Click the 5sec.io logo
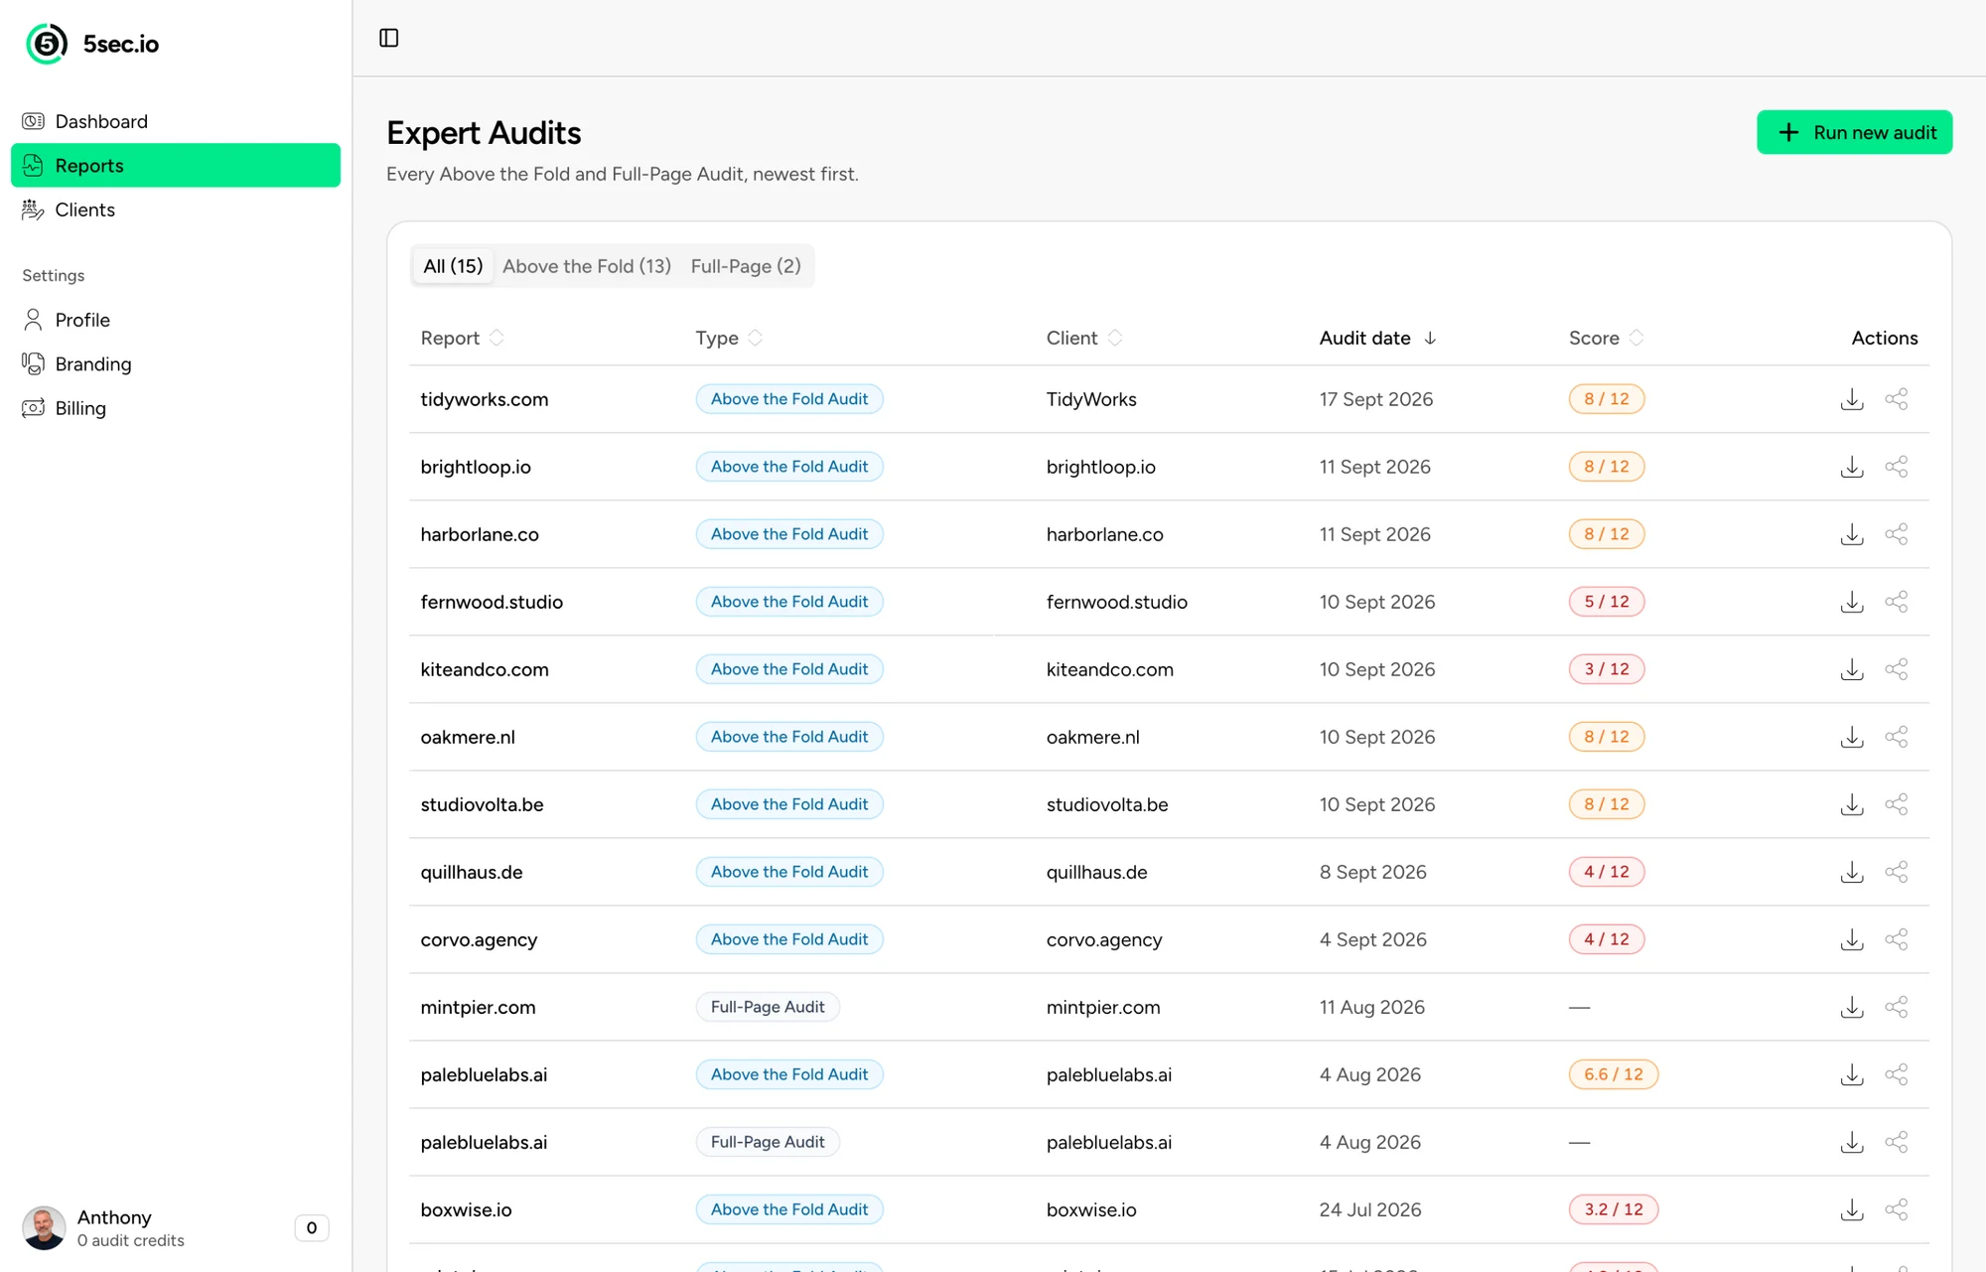 click(91, 44)
